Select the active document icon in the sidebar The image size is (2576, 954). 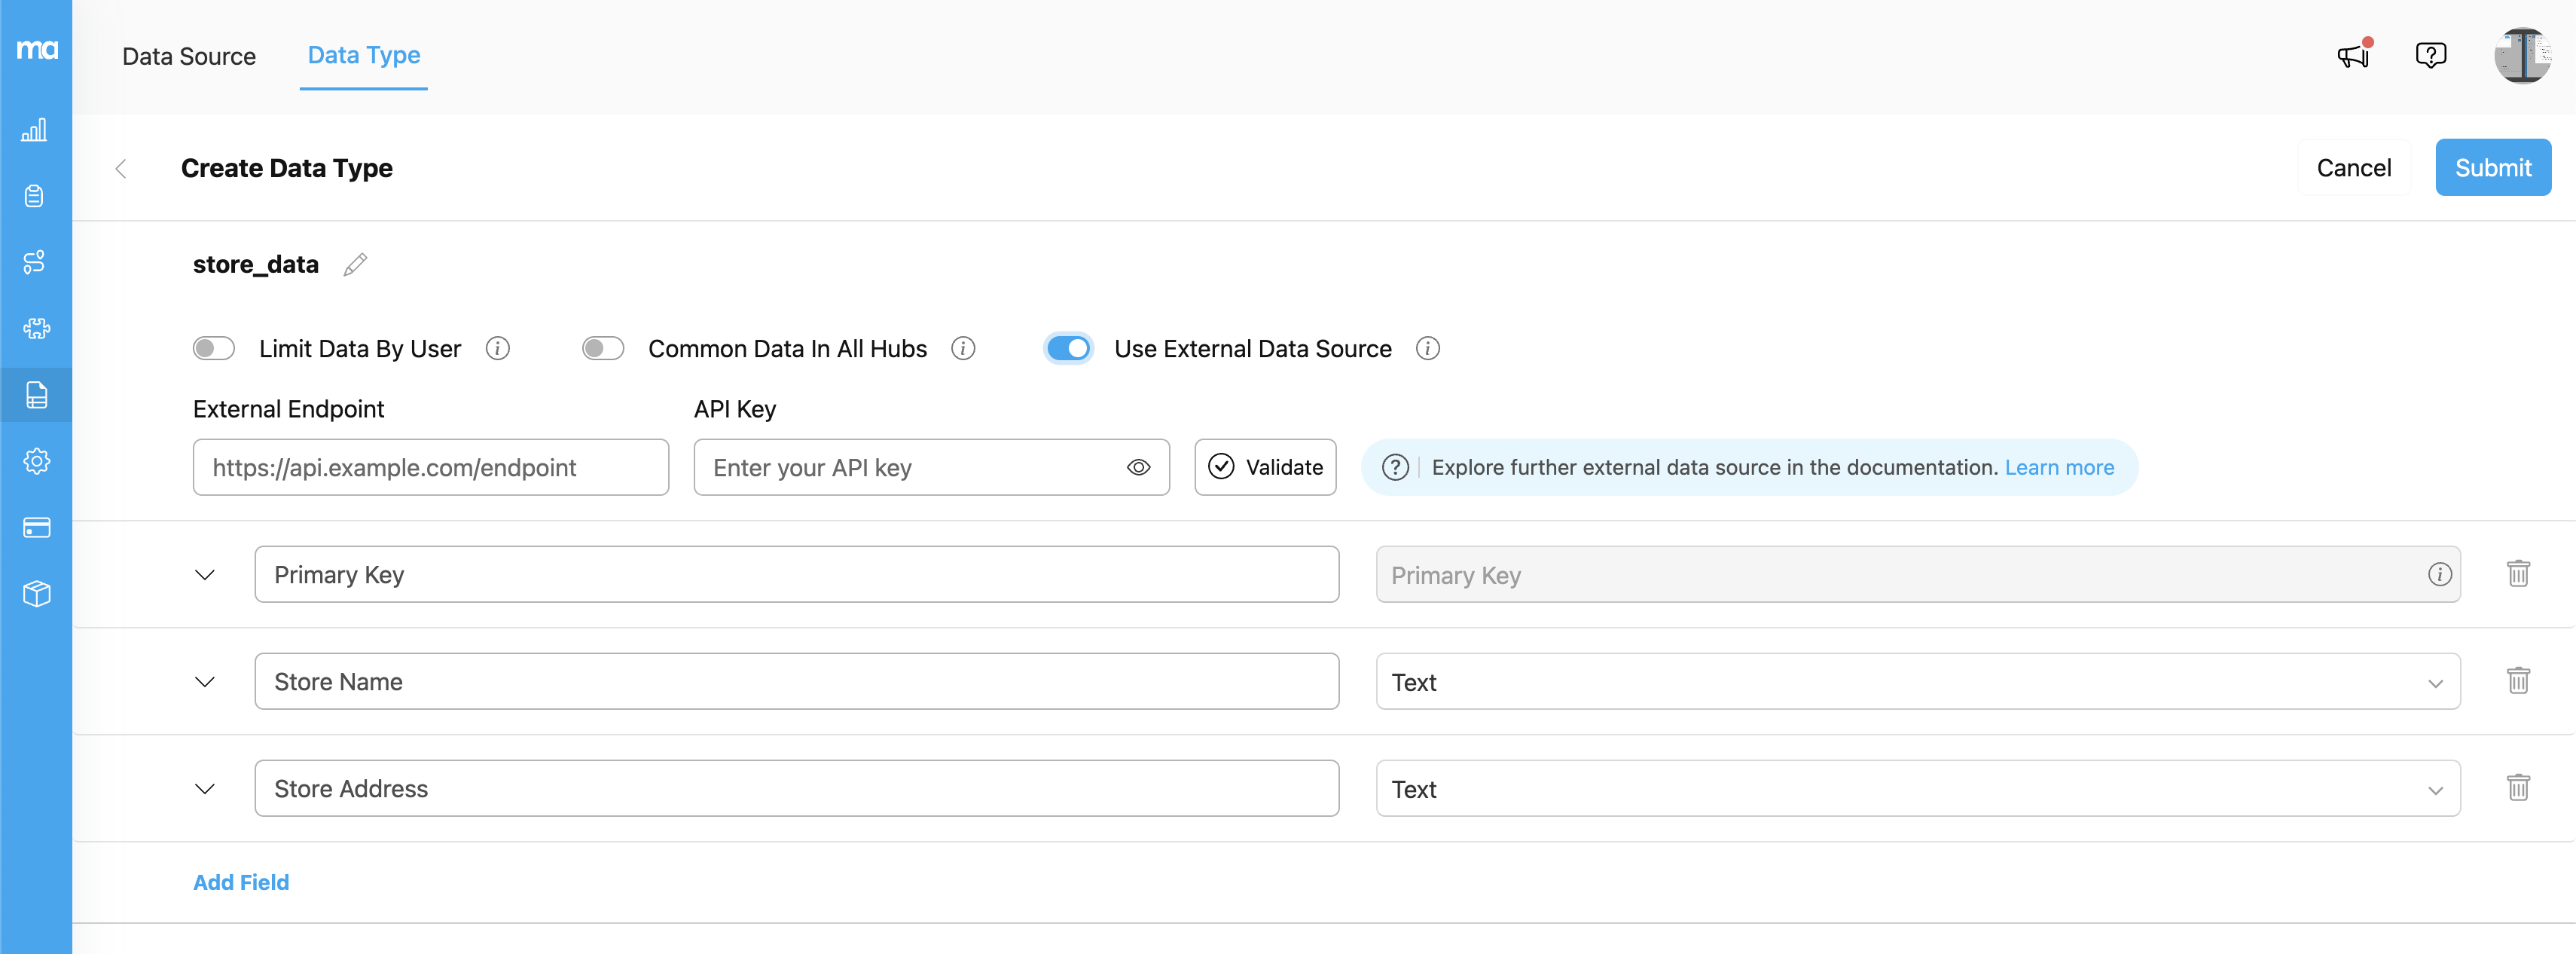click(x=36, y=395)
